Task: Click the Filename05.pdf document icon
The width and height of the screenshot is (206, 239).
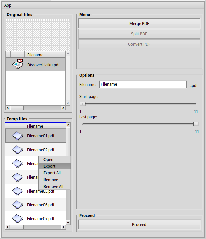Action: pos(17,191)
